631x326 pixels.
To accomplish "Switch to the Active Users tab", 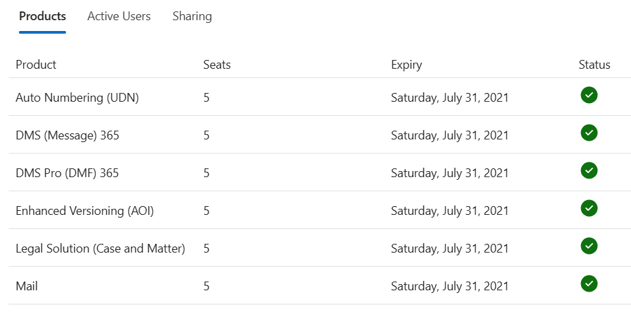I will tap(119, 16).
